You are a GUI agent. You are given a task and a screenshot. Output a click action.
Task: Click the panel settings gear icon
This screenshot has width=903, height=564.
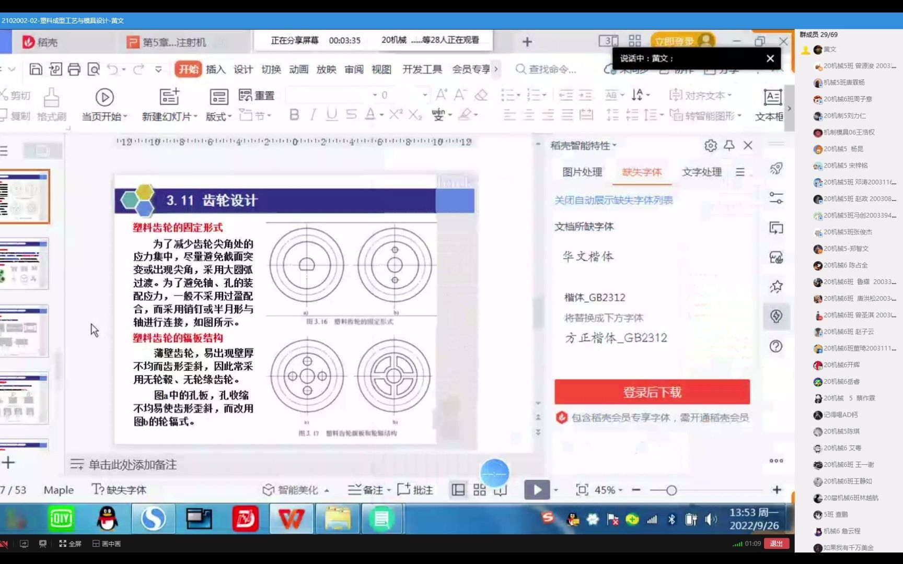tap(711, 146)
